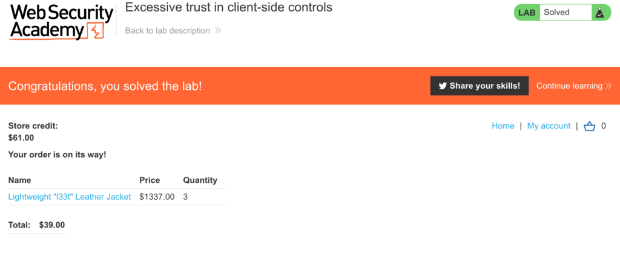Click the double chevron beside Back to lab description
Image resolution: width=620 pixels, height=271 pixels.
(x=217, y=31)
